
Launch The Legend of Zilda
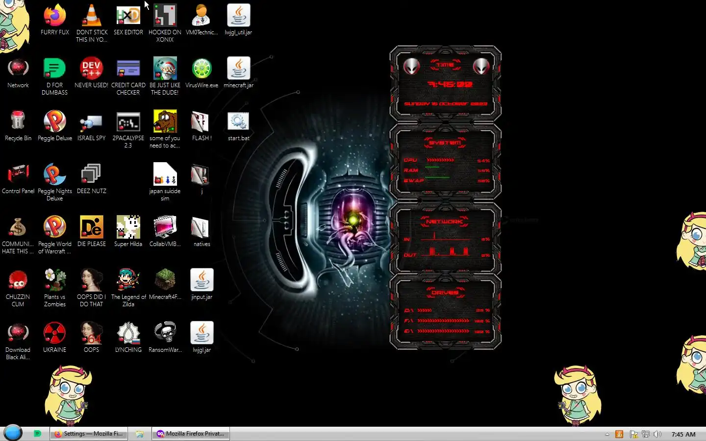pos(128,280)
